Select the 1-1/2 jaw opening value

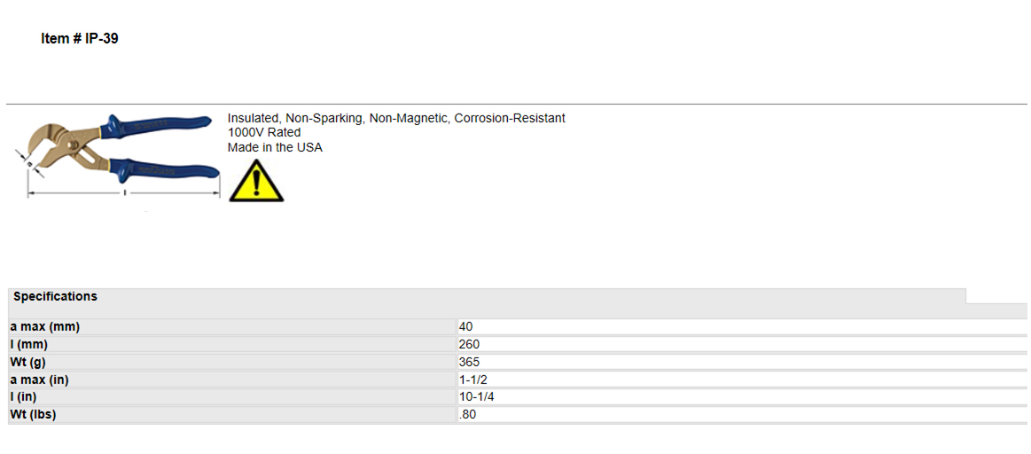click(472, 380)
